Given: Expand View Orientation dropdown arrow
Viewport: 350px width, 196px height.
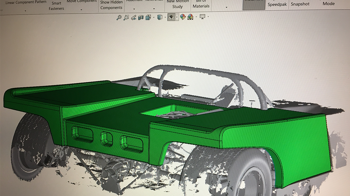Looking at the screenshot, I should pyautogui.click(x=154, y=17).
